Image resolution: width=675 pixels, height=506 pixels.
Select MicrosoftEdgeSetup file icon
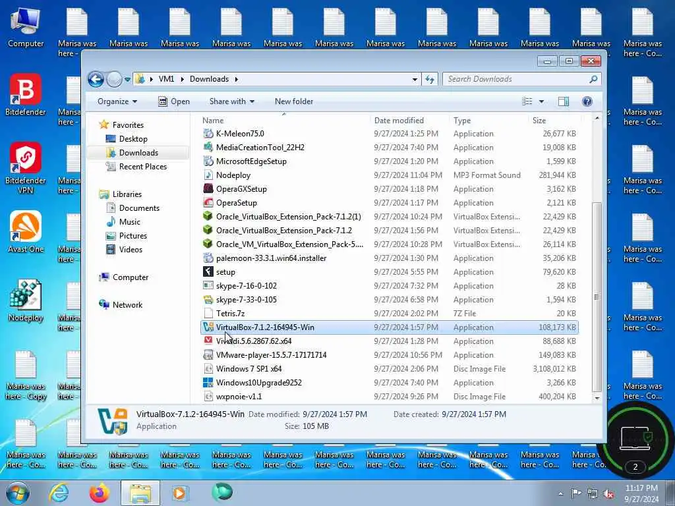pos(208,161)
